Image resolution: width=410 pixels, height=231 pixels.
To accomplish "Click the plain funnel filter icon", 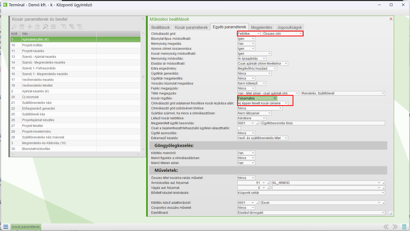I will coord(63,27).
